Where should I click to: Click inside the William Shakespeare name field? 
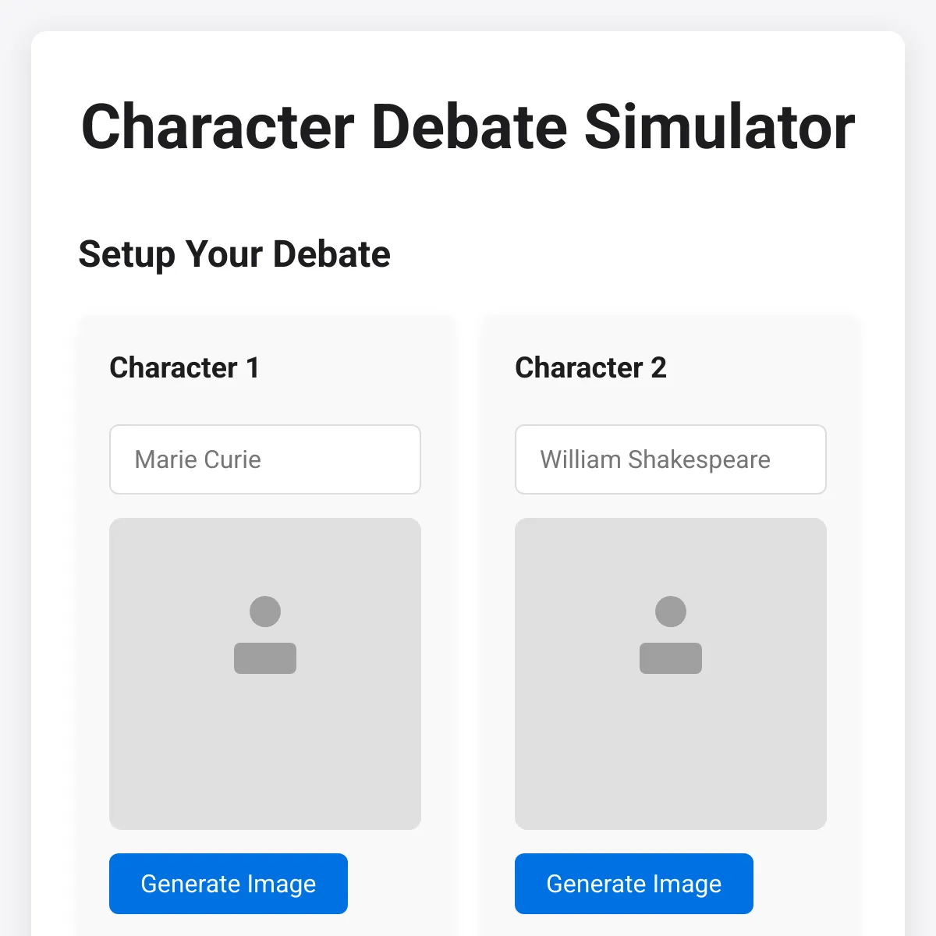pyautogui.click(x=670, y=459)
